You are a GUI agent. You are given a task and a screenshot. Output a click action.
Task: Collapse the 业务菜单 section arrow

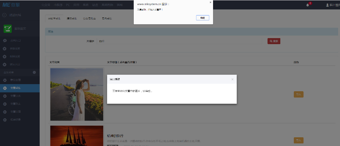[34, 72]
